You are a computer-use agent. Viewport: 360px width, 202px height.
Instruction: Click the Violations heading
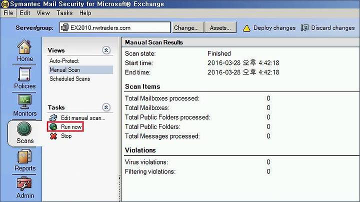coord(140,150)
